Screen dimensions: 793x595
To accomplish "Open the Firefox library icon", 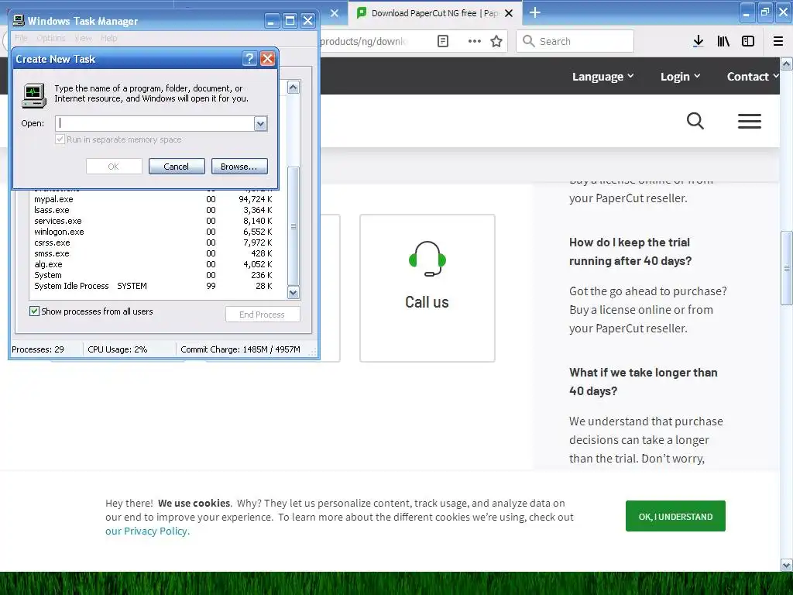I will point(723,42).
